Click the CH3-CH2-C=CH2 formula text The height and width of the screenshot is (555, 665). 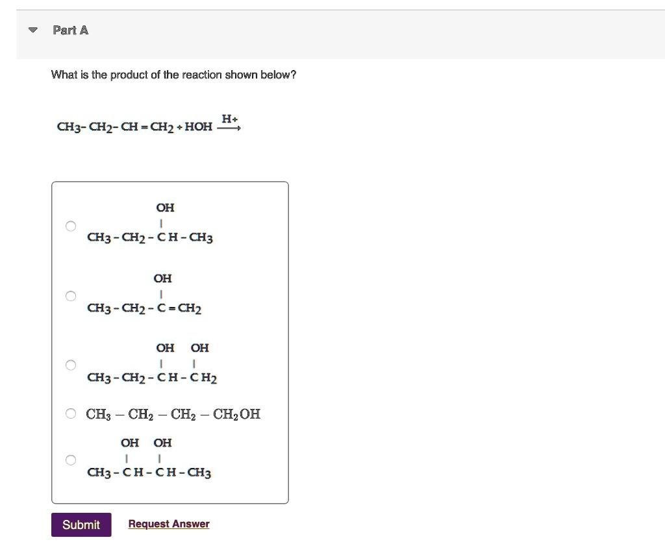point(144,308)
